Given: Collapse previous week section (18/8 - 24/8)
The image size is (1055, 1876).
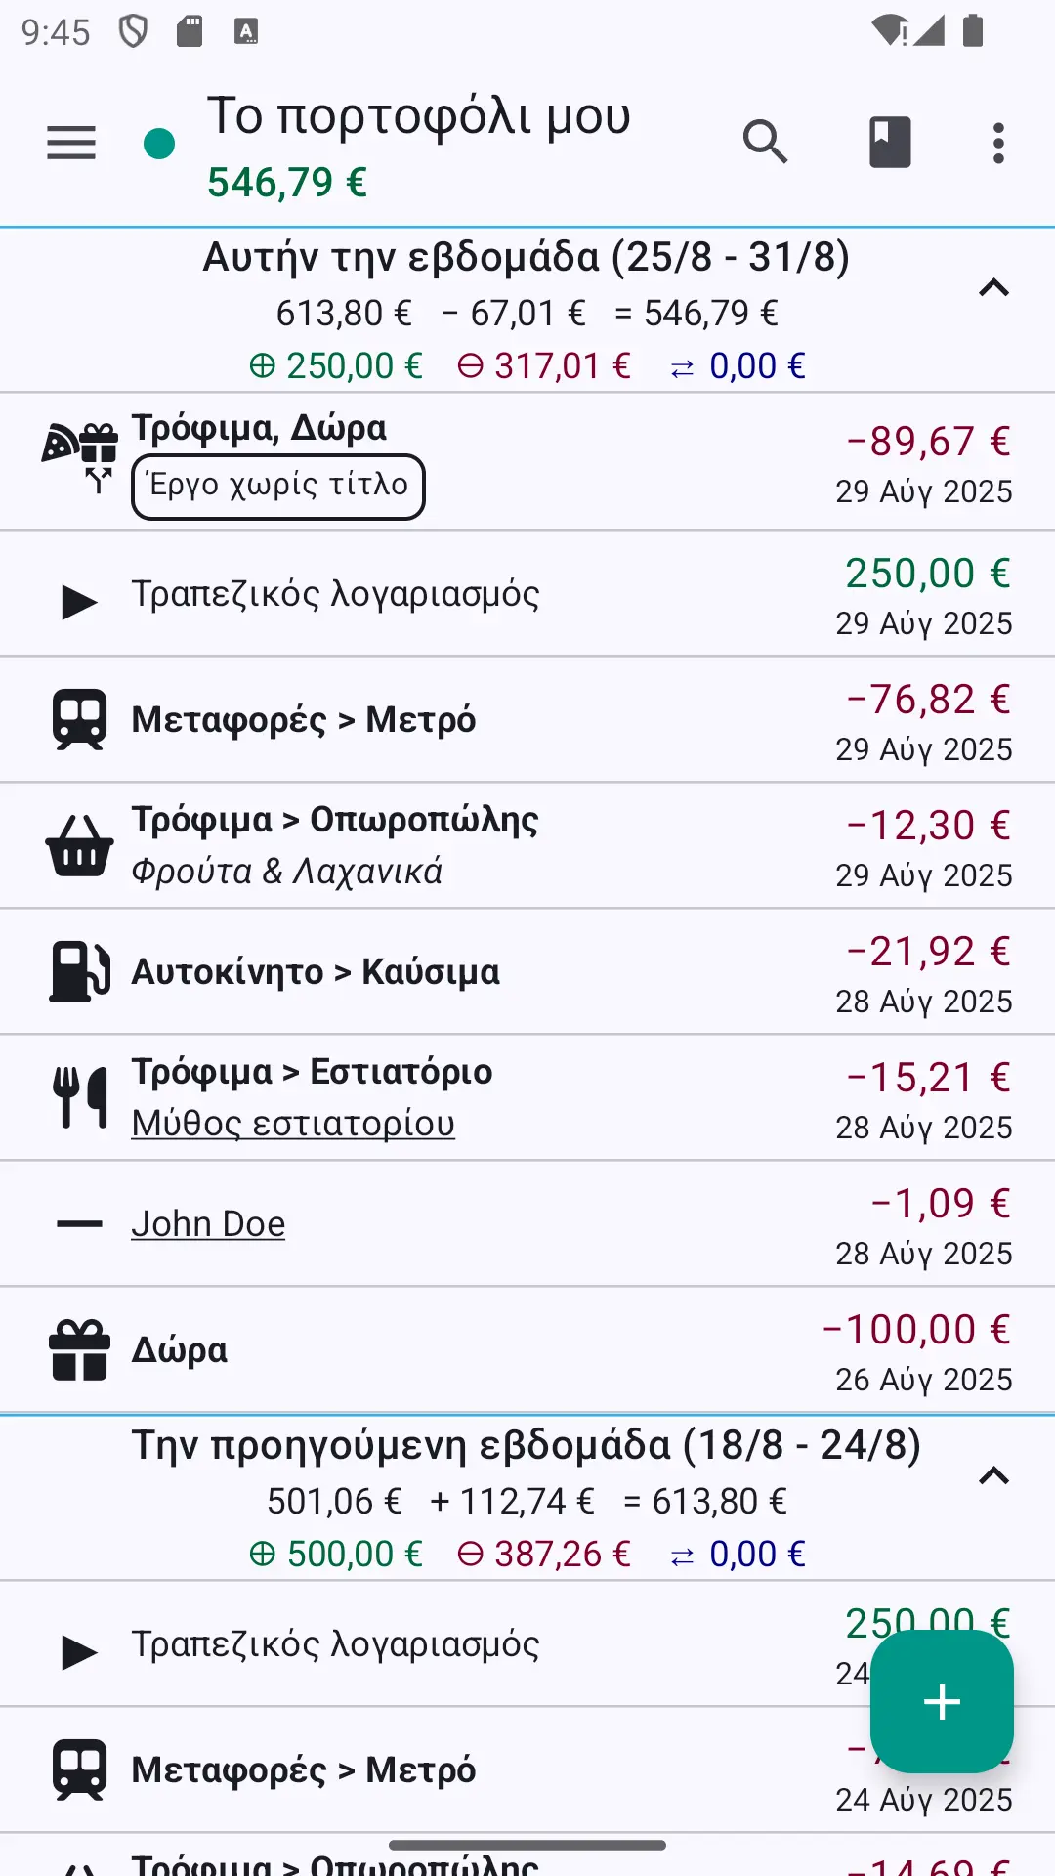Looking at the screenshot, I should click(x=993, y=1476).
